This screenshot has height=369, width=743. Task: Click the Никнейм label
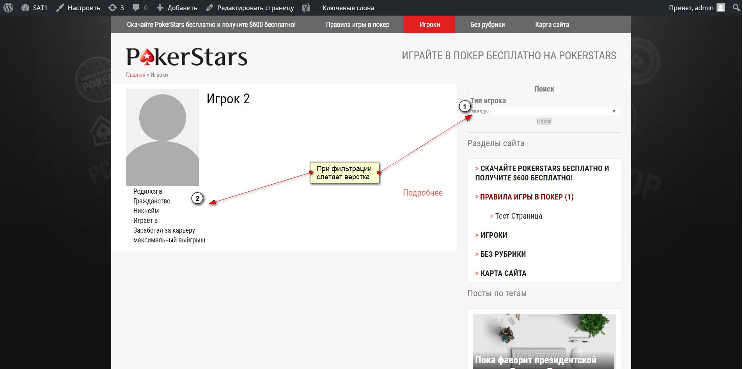point(146,211)
